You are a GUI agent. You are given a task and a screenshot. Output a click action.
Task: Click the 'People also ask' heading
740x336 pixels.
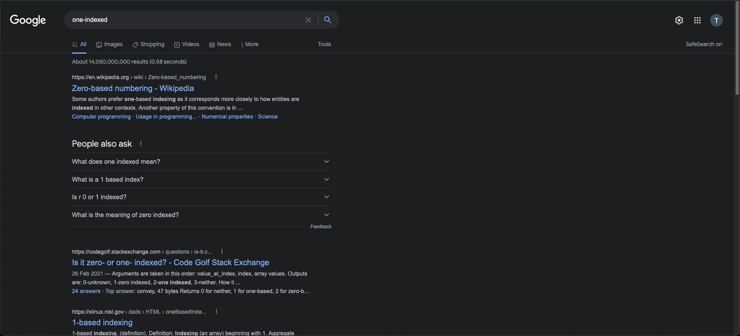(102, 144)
